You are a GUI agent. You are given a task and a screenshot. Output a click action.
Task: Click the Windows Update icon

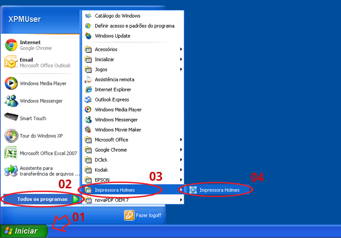tap(88, 36)
